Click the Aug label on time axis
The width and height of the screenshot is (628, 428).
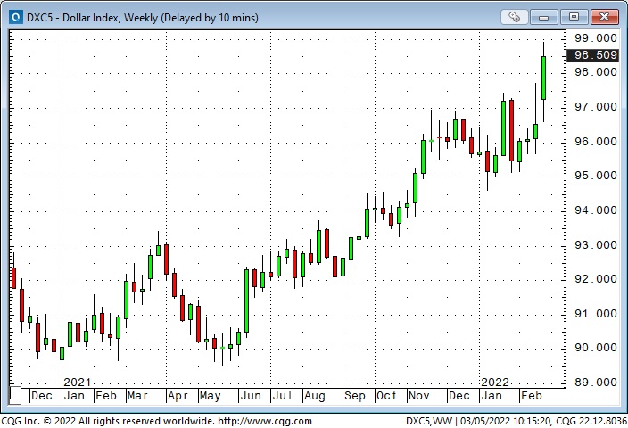coord(315,396)
